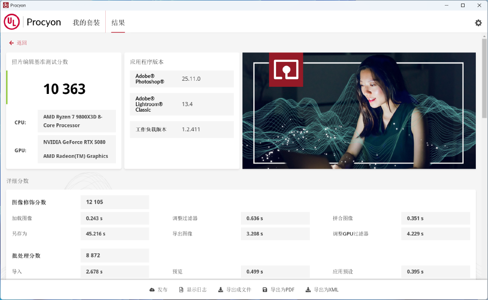Click the overall score 10 363

tap(65, 89)
